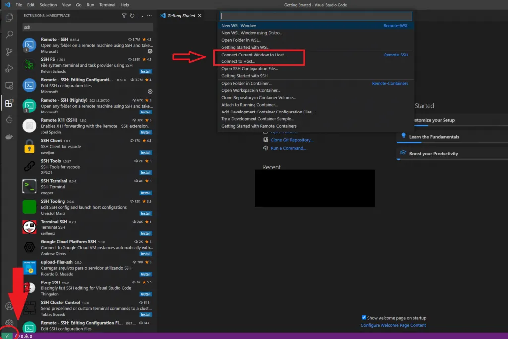508x339 pixels.
Task: Expand the Boost your Productivity section
Action: 434,154
